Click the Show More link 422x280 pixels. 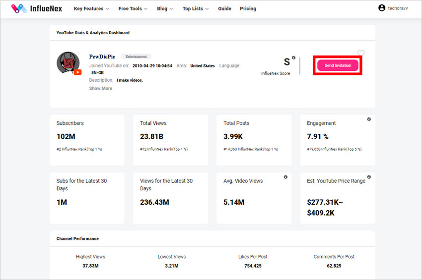pos(101,88)
